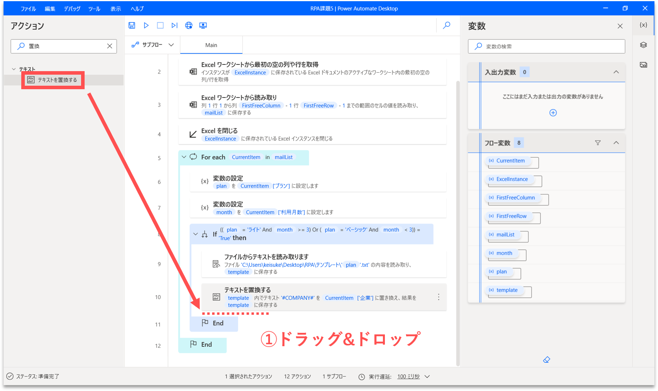Screen dimensions: 658x391
Task: Click the 100 ミリ秒 run delay link
Action: pos(408,376)
